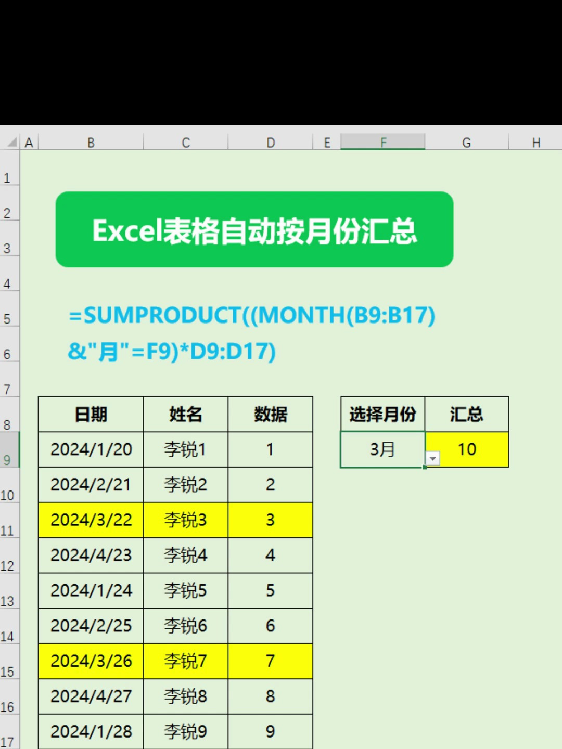Select column A header
Image resolution: width=562 pixels, height=749 pixels.
[x=29, y=142]
